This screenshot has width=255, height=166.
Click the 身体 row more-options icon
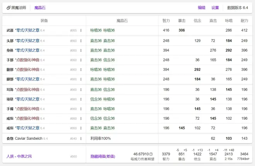tap(81, 50)
